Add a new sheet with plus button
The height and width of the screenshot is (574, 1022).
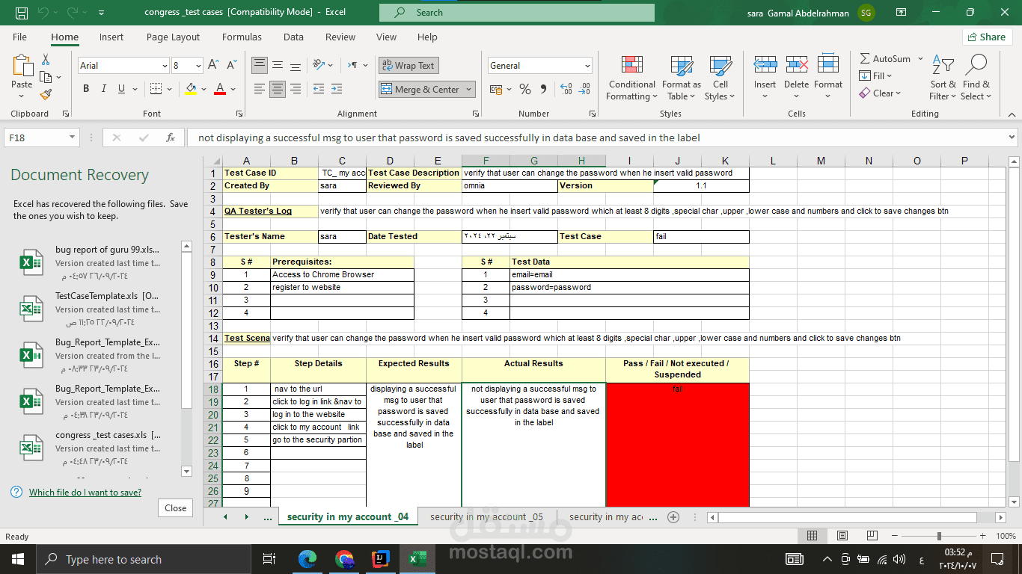[673, 517]
